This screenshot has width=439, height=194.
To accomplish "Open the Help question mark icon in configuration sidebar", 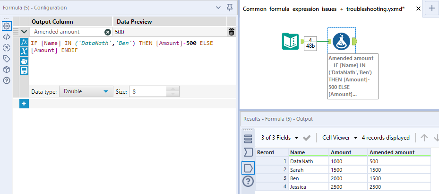I will (6, 80).
